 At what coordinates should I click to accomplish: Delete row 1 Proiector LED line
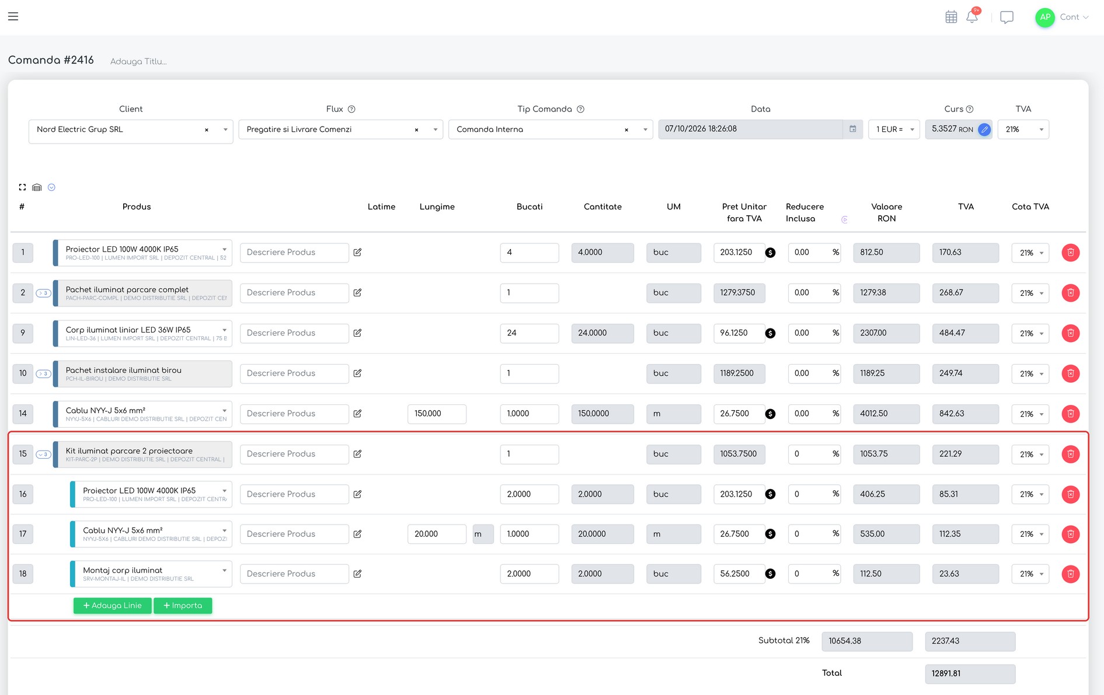(x=1070, y=253)
